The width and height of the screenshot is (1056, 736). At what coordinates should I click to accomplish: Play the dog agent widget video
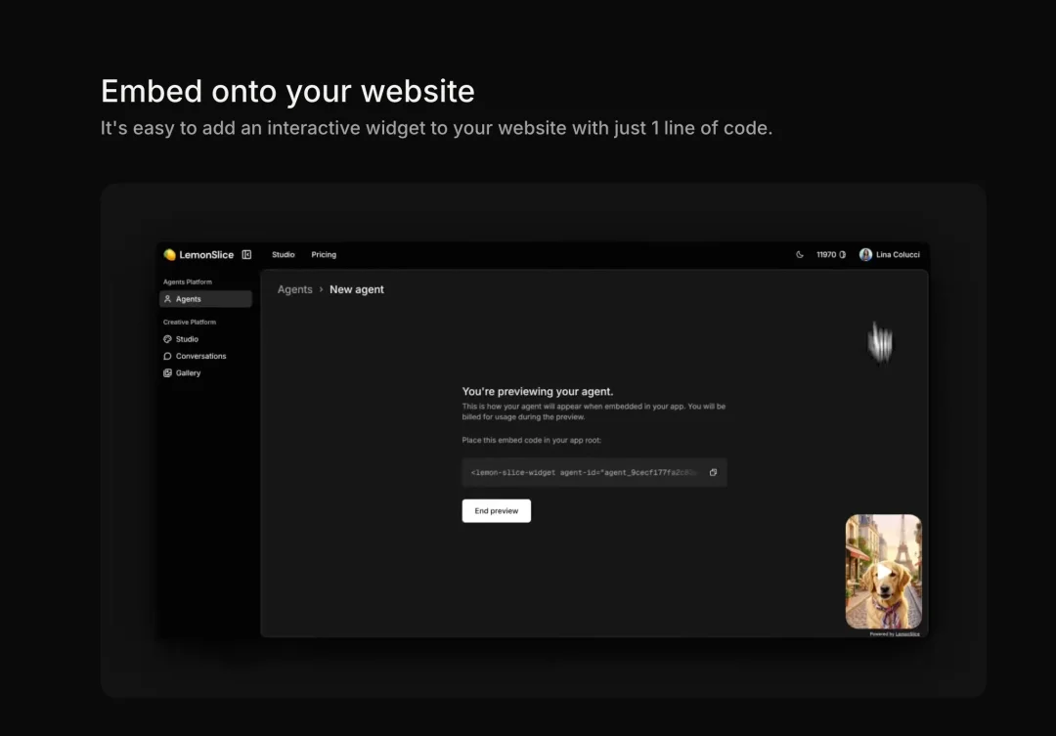pos(883,572)
